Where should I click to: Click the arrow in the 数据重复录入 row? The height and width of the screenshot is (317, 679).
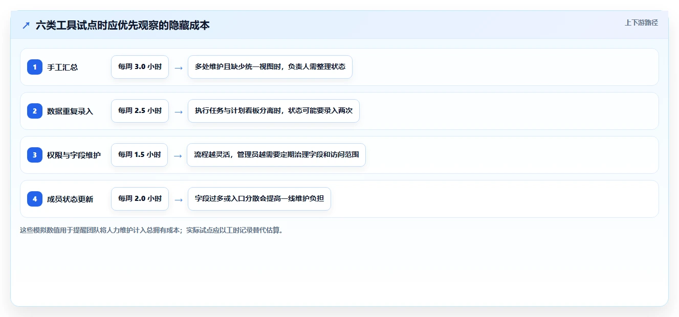179,111
